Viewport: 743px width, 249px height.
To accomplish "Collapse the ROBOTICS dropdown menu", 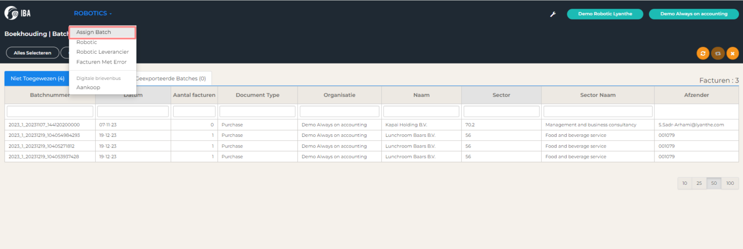I will tap(92, 13).
